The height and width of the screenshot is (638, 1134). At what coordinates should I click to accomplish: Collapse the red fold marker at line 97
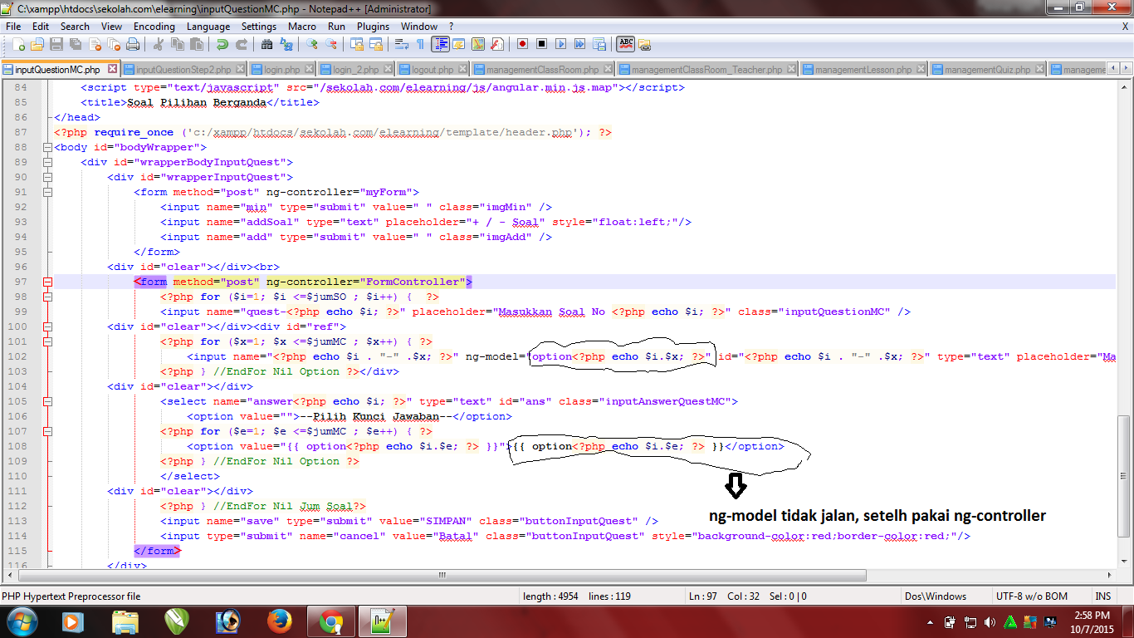47,282
